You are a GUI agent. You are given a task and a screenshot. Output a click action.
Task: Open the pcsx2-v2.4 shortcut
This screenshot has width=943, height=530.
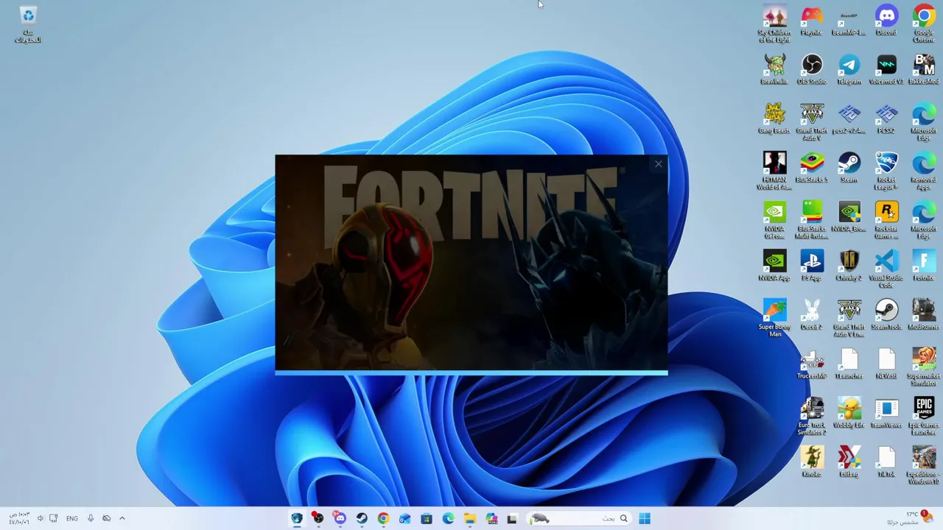pos(849,119)
